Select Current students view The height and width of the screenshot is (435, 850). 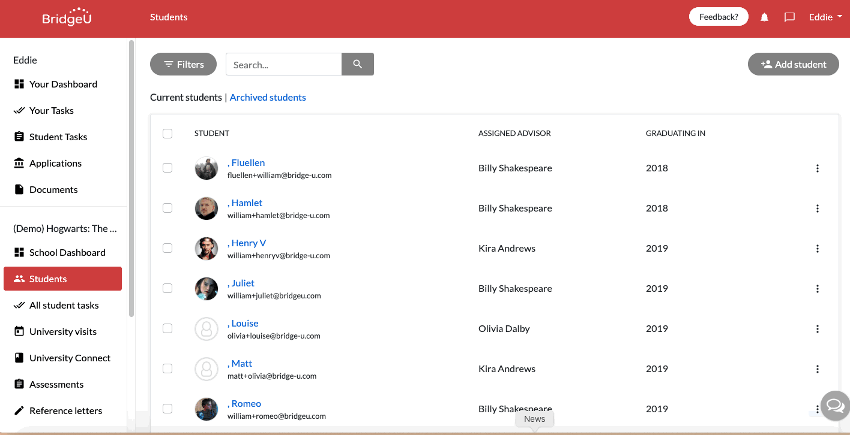pyautogui.click(x=185, y=97)
